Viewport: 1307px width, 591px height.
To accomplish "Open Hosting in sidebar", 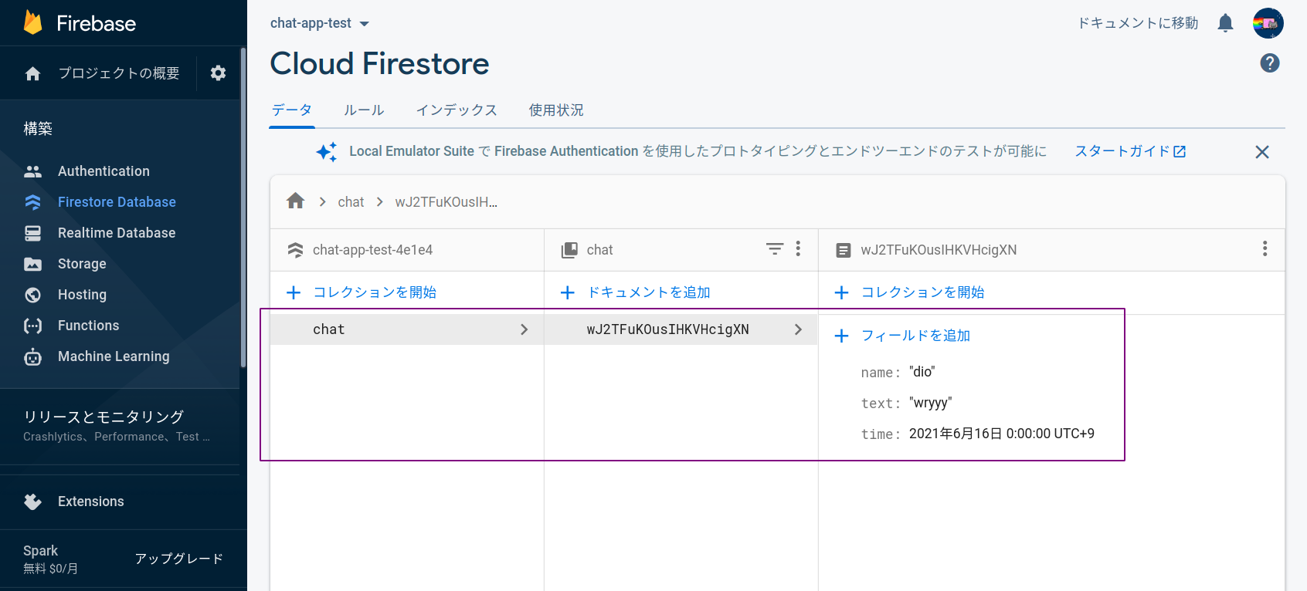I will click(x=82, y=295).
